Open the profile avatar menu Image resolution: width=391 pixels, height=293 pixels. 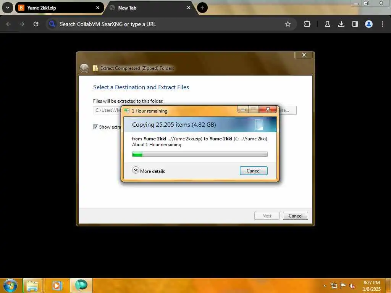pyautogui.click(x=369, y=24)
